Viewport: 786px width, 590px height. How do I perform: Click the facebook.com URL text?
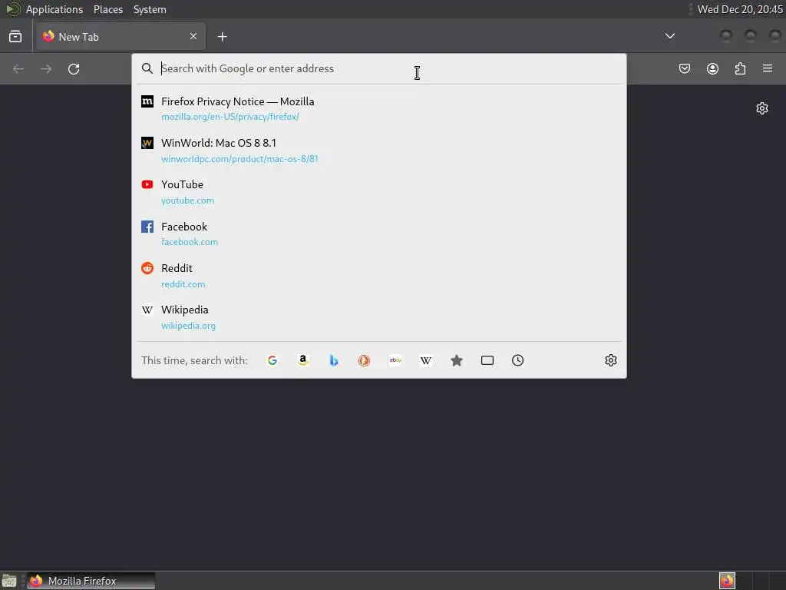(190, 242)
